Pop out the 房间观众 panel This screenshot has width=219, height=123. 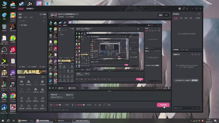click(x=199, y=14)
